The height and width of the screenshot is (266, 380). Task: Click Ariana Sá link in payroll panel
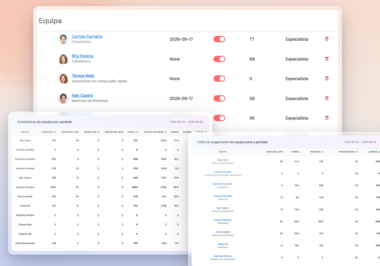(223, 244)
